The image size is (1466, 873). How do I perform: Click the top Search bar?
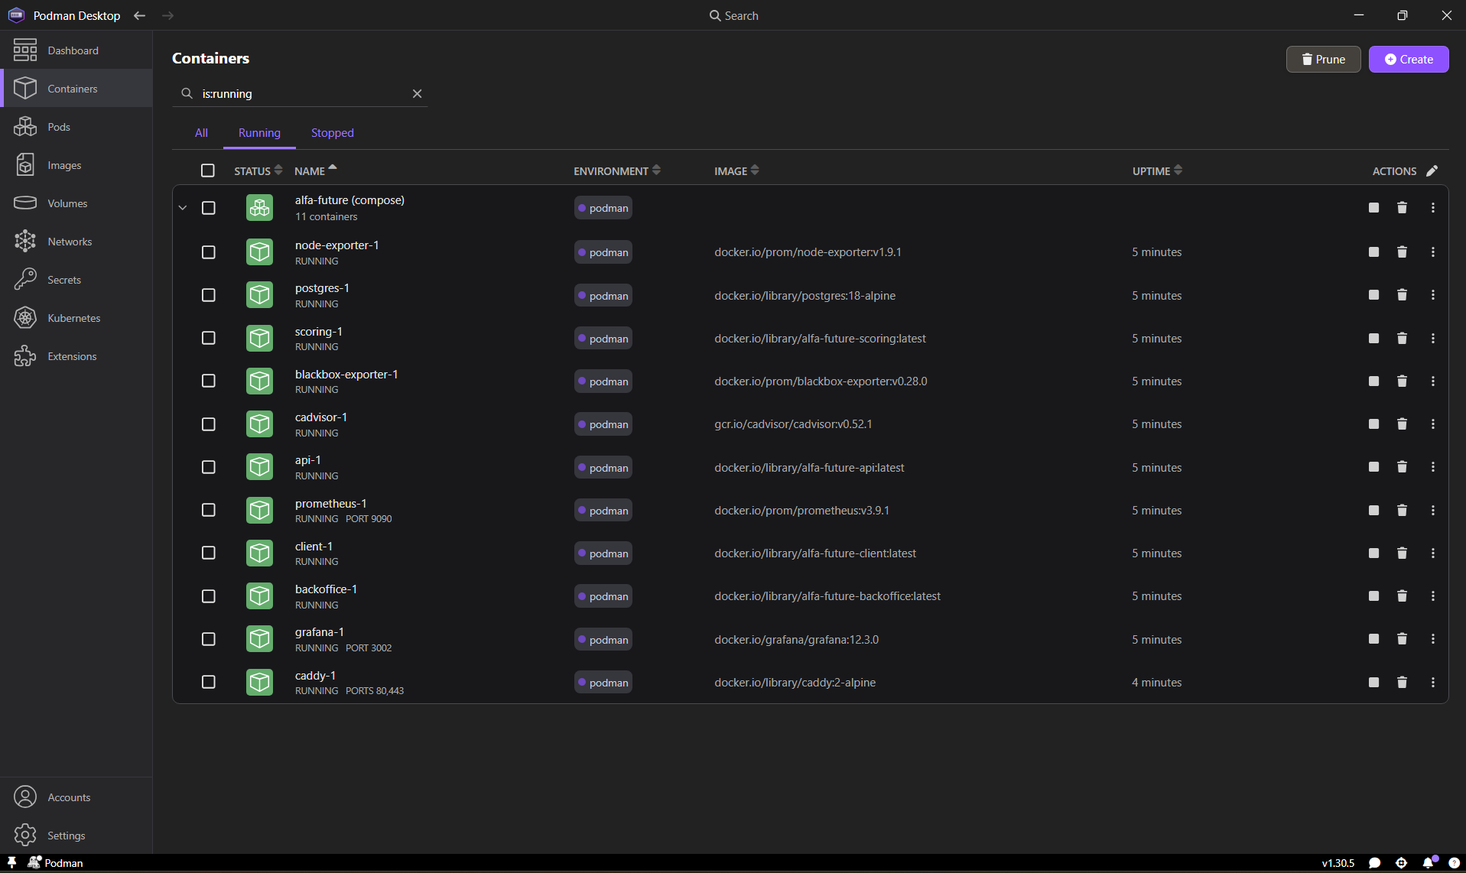[x=733, y=15]
